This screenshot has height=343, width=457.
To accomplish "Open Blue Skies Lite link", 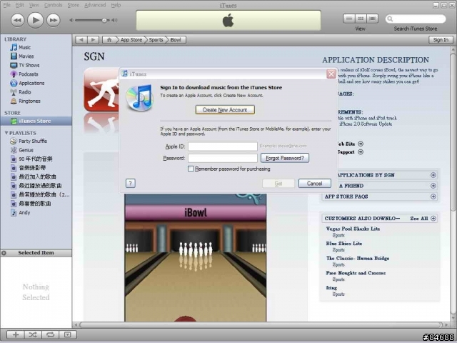I will tap(344, 243).
